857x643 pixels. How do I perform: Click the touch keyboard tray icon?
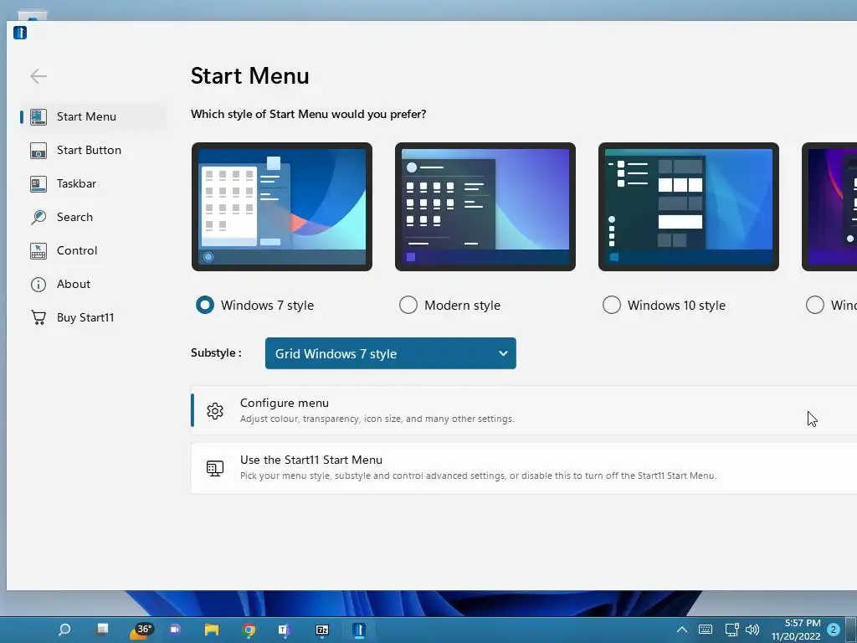(706, 630)
